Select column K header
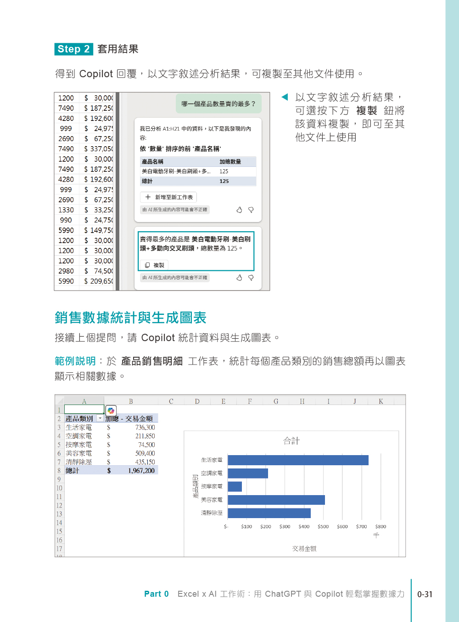This screenshot has width=459, height=622. pyautogui.click(x=381, y=401)
